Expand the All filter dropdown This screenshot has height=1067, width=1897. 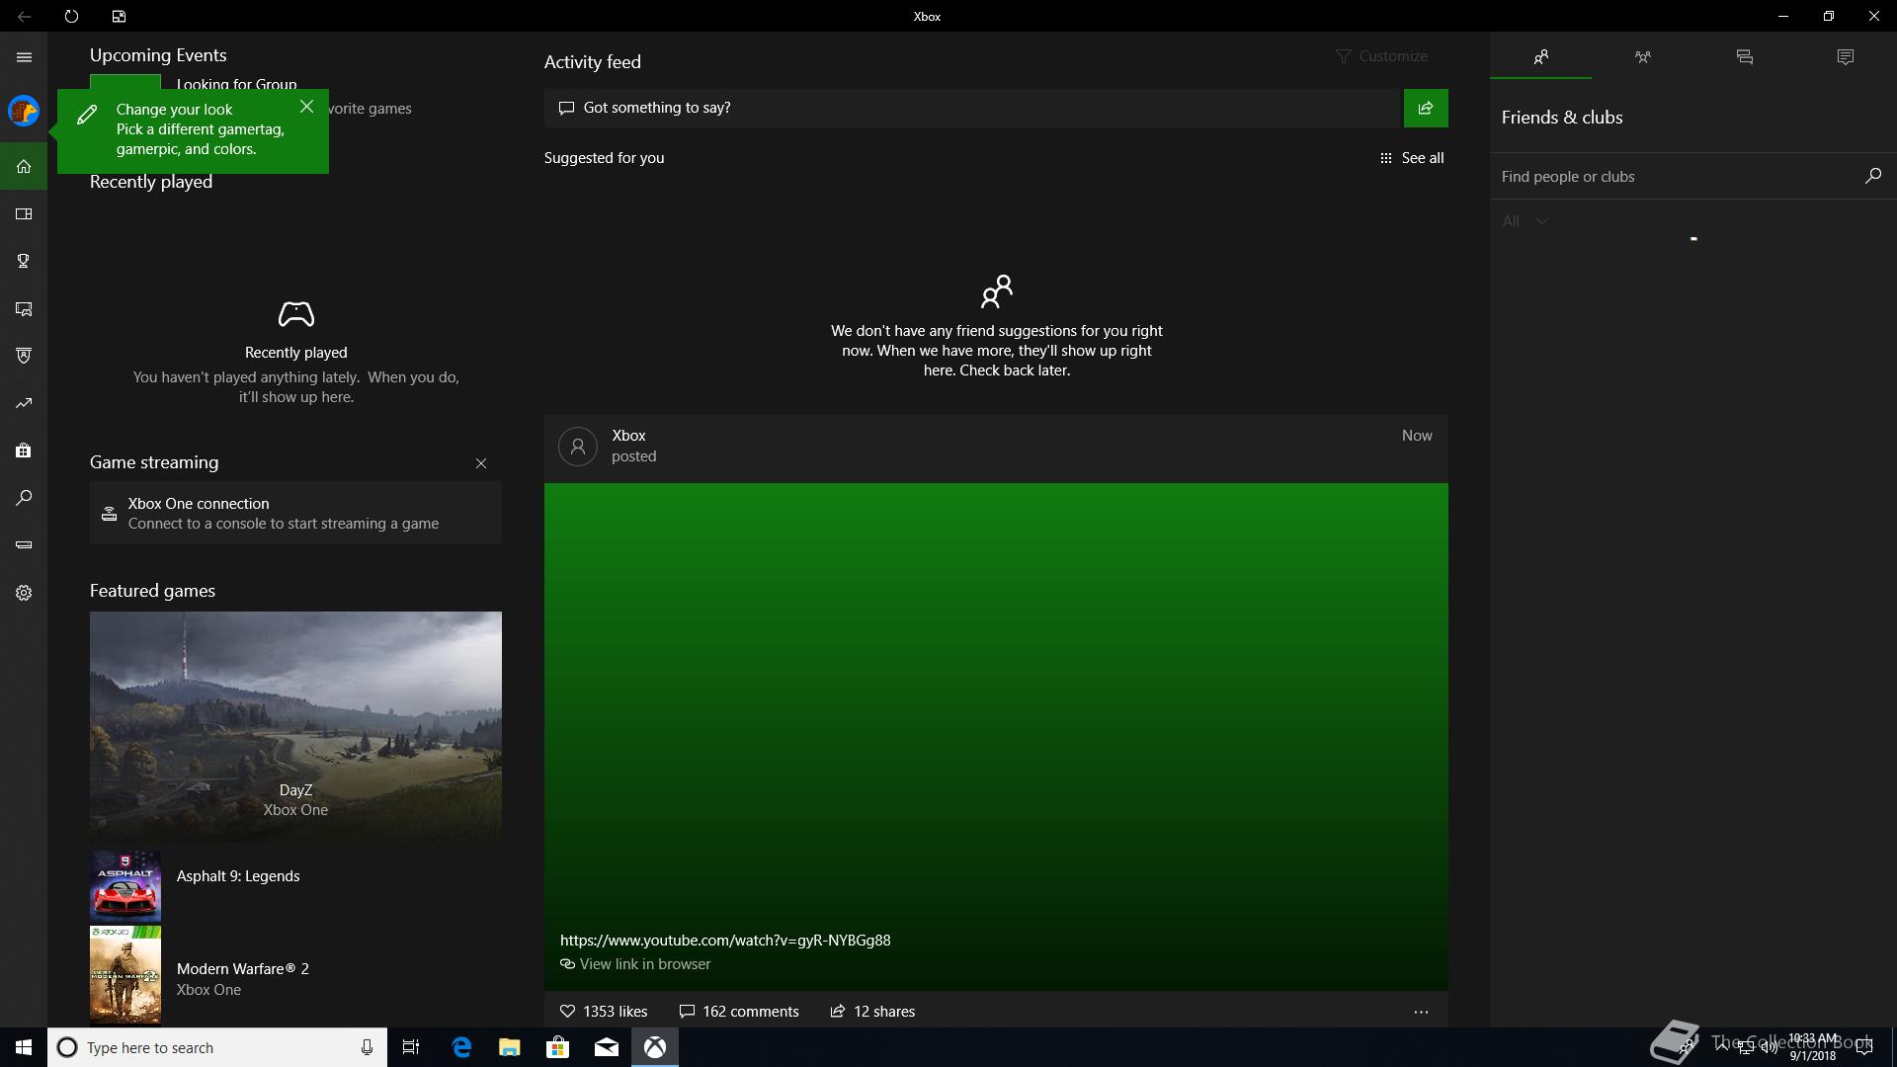coord(1525,221)
